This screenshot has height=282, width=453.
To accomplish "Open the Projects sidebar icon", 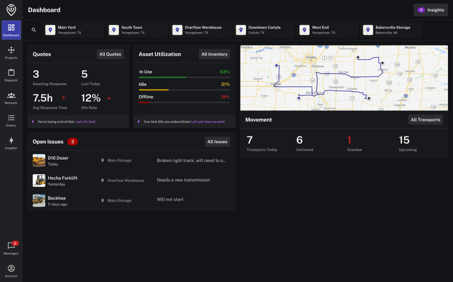I will point(11,53).
